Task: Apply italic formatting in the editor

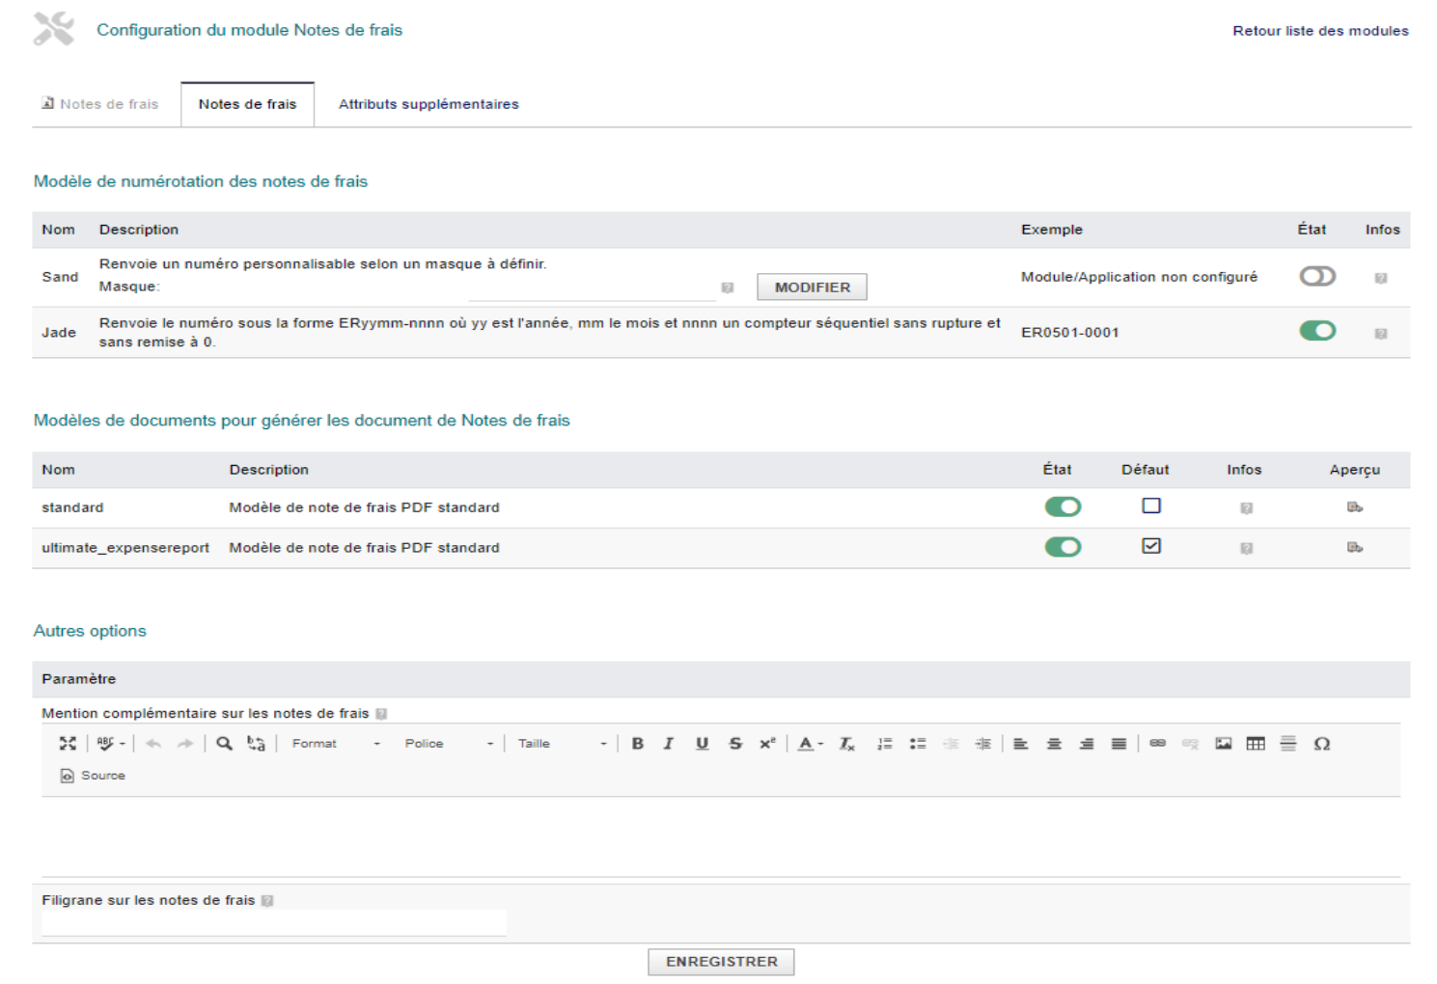Action: pos(669,743)
